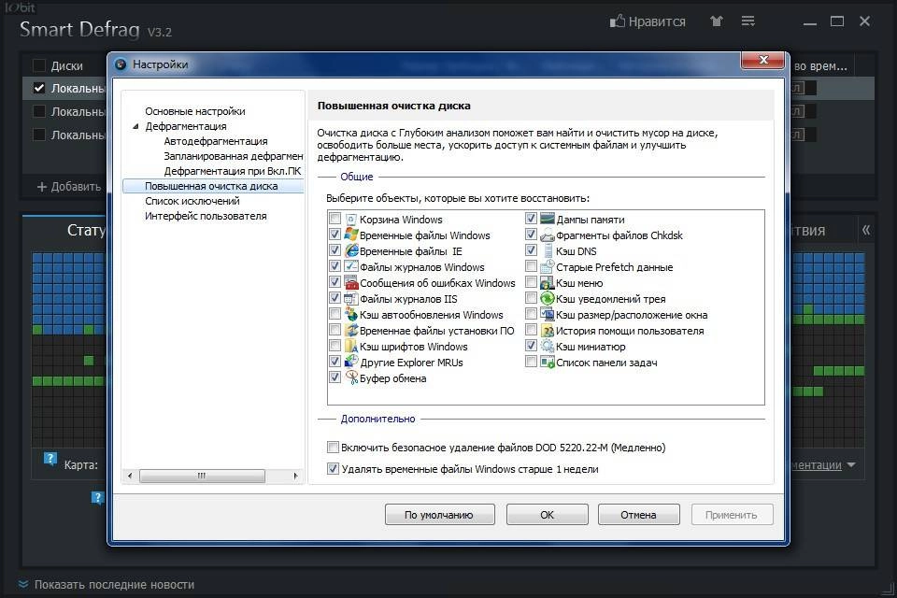The height and width of the screenshot is (598, 897).
Task: Check Кэш автообновления Windows
Action: pos(335,314)
